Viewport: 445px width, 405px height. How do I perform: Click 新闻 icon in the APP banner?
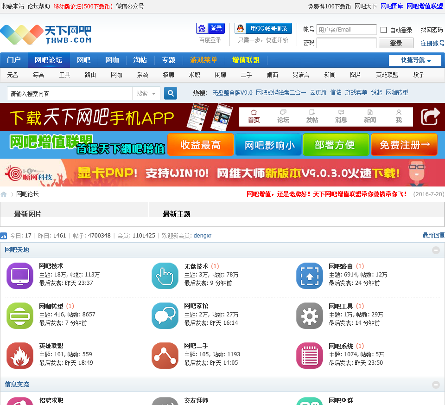point(370,116)
